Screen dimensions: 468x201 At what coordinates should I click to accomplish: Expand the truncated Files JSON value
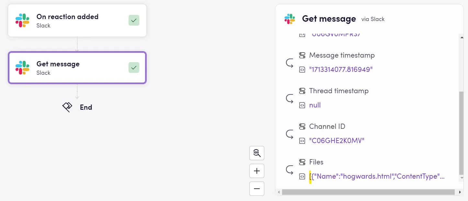click(x=377, y=176)
